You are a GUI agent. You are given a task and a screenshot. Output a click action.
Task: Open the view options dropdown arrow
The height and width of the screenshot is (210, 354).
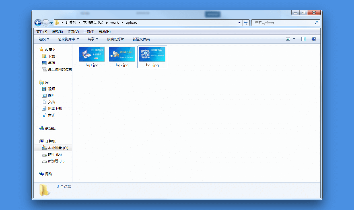click(x=294, y=39)
